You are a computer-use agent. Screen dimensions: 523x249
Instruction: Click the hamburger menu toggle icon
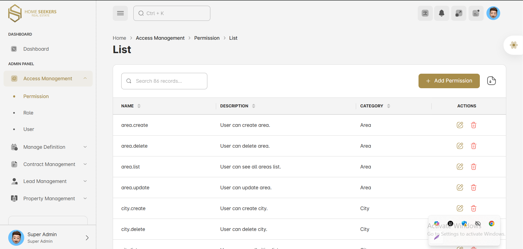[120, 13]
